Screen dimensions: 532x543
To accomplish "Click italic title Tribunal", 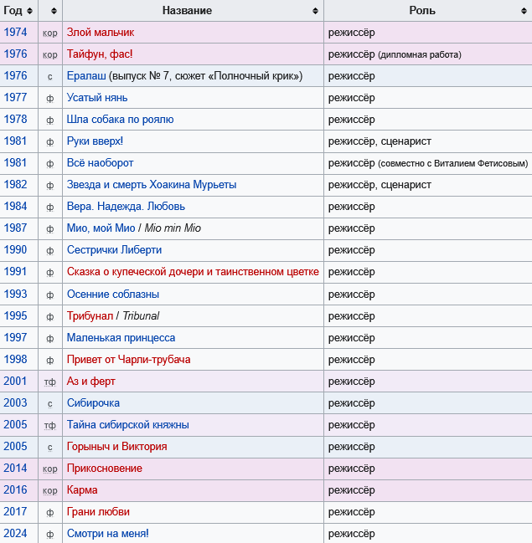I will click(x=141, y=316).
